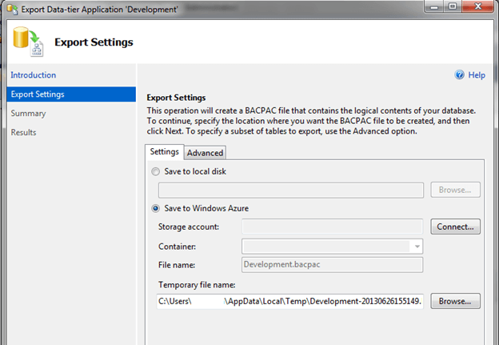Click the bold Export Settings section heading
499x345 pixels.
(x=176, y=98)
